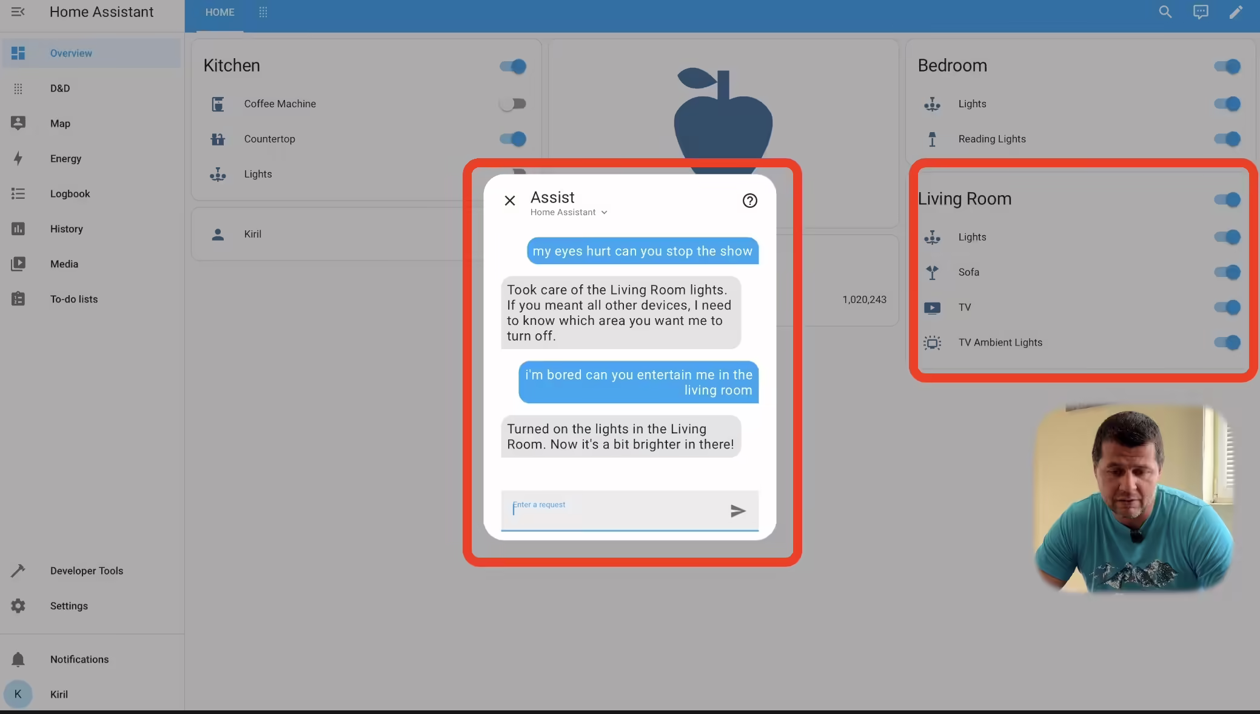Viewport: 1260px width, 714px height.
Task: Open the Settings gear icon
Action: [18, 606]
